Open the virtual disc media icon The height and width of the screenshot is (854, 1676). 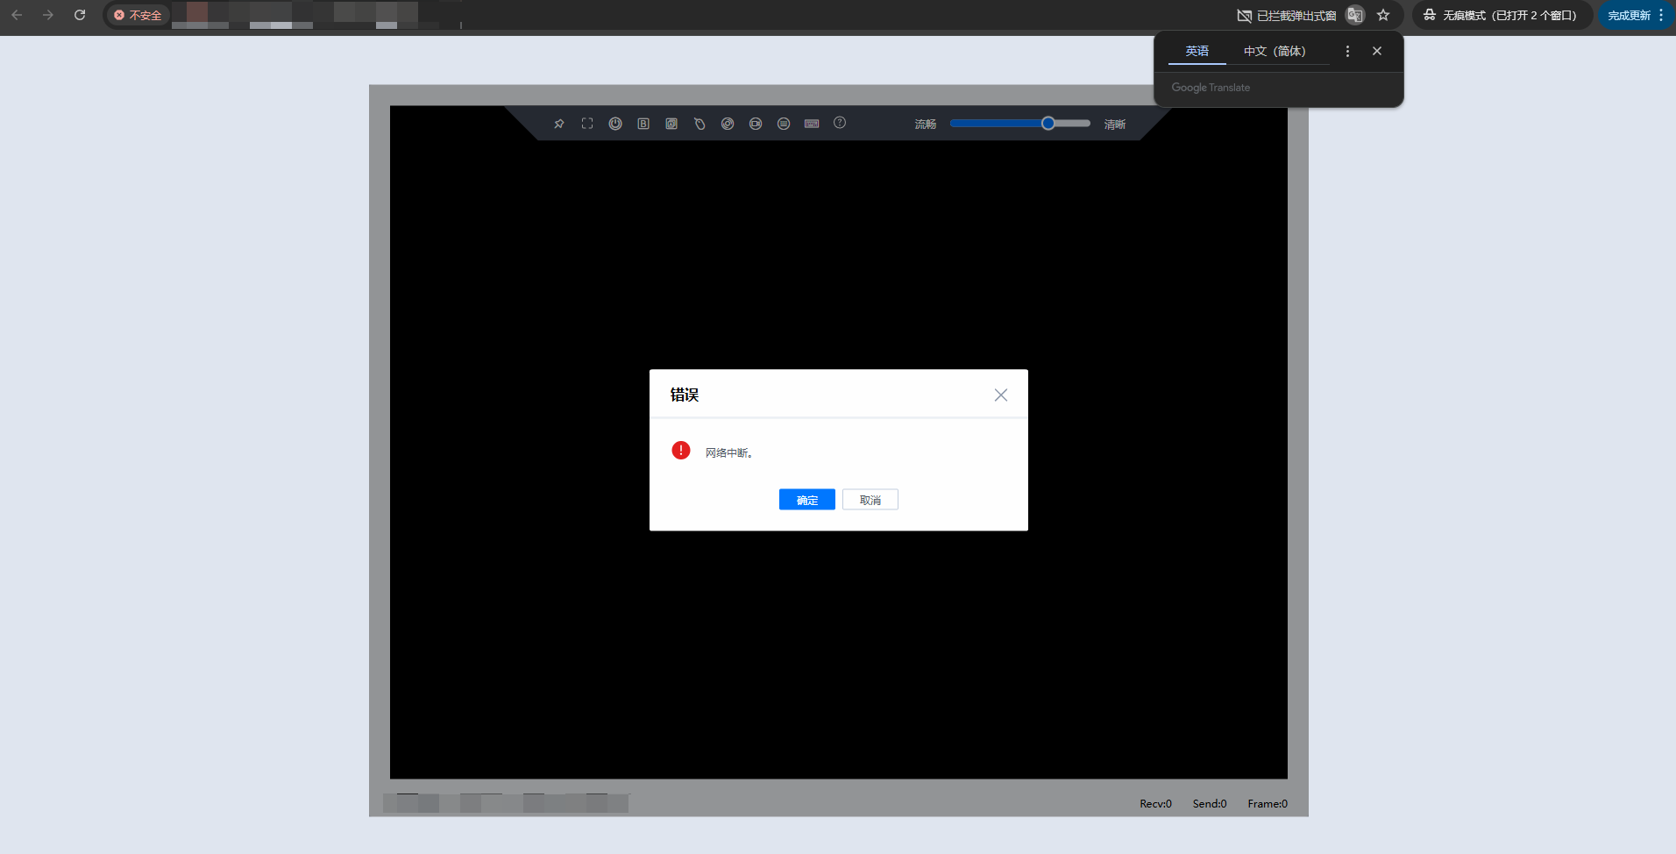pyautogui.click(x=728, y=124)
